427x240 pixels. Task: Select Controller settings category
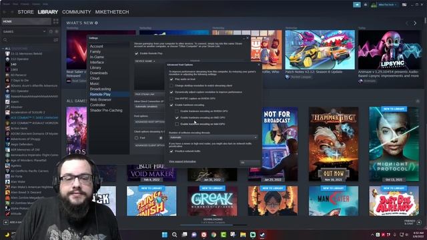pyautogui.click(x=97, y=105)
